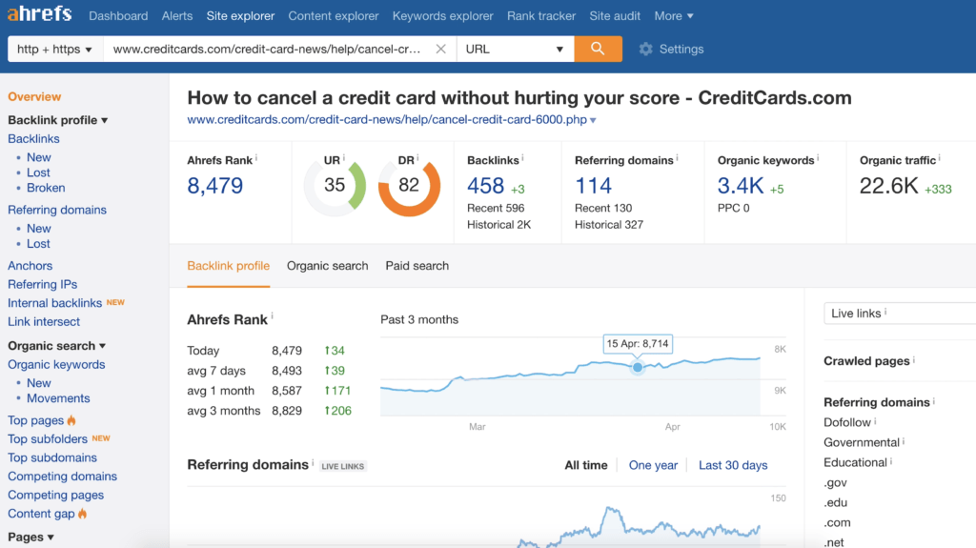This screenshot has height=548, width=976.
Task: Open Keywords explorer in the top menu
Action: (x=442, y=15)
